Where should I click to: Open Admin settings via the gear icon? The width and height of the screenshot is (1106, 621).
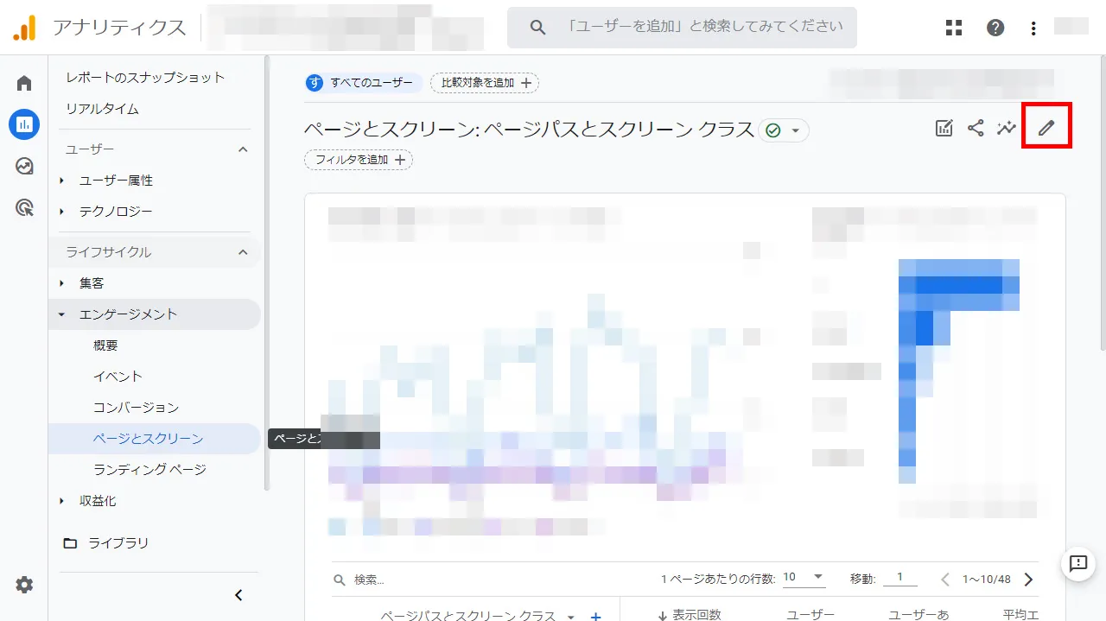tap(23, 585)
